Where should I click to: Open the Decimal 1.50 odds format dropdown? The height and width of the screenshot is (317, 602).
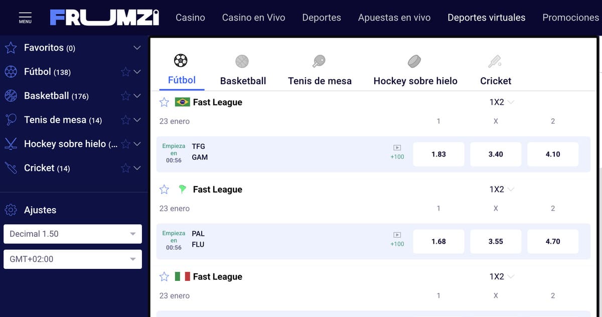72,234
